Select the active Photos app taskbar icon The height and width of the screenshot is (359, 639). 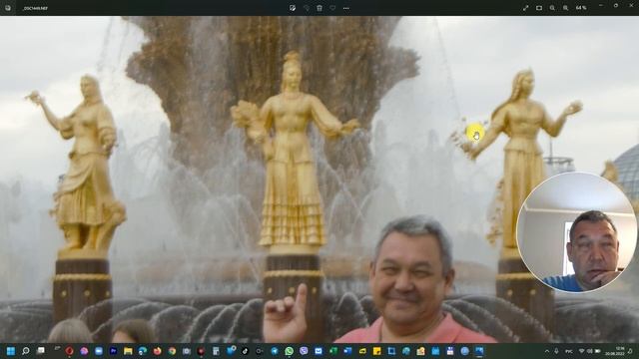(479, 351)
